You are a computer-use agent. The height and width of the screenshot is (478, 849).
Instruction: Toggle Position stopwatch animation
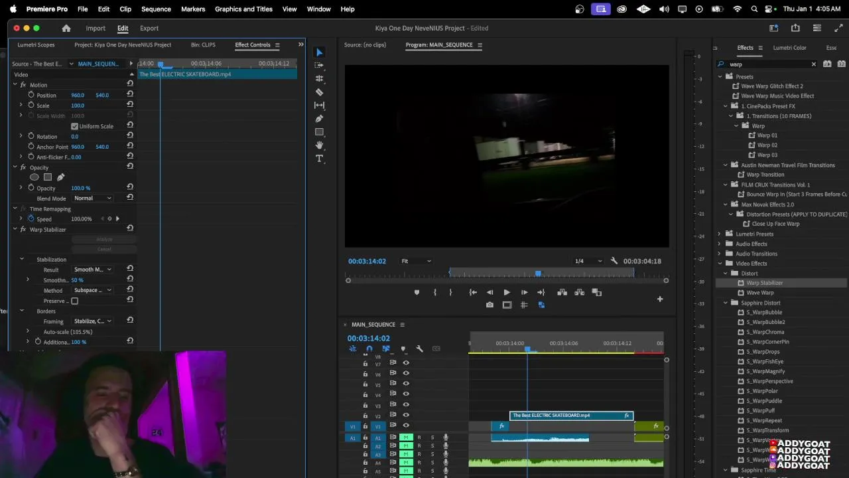[31, 95]
